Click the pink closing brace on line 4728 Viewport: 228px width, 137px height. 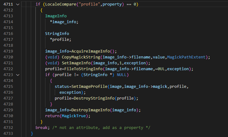(x=51, y=104)
